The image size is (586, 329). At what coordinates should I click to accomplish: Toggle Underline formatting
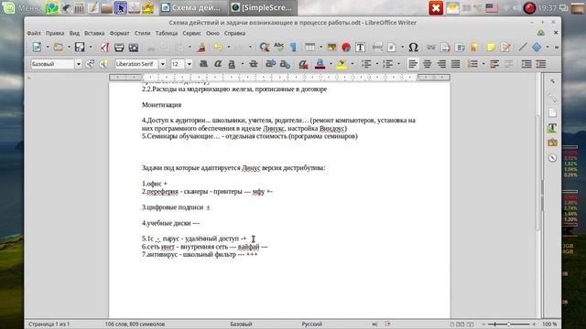click(x=232, y=64)
